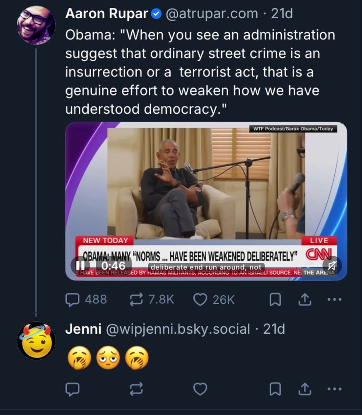Bookmark Aaron Rupar's post
Viewport: 362px width, 415px height.
click(x=275, y=299)
